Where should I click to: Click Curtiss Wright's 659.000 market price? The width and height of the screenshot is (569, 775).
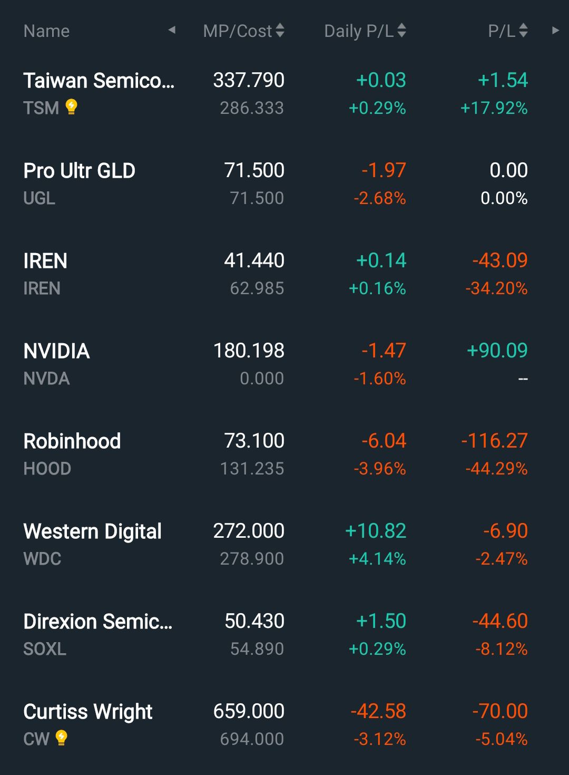(249, 711)
